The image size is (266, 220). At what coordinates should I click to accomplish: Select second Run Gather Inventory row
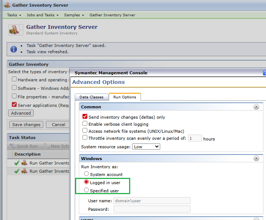click(x=38, y=171)
